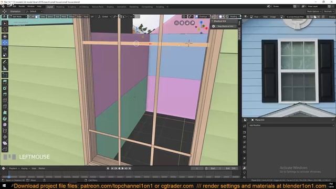The image size is (336, 189).
Task: Activate the Move tool in left toolbar
Action: coord(5,43)
